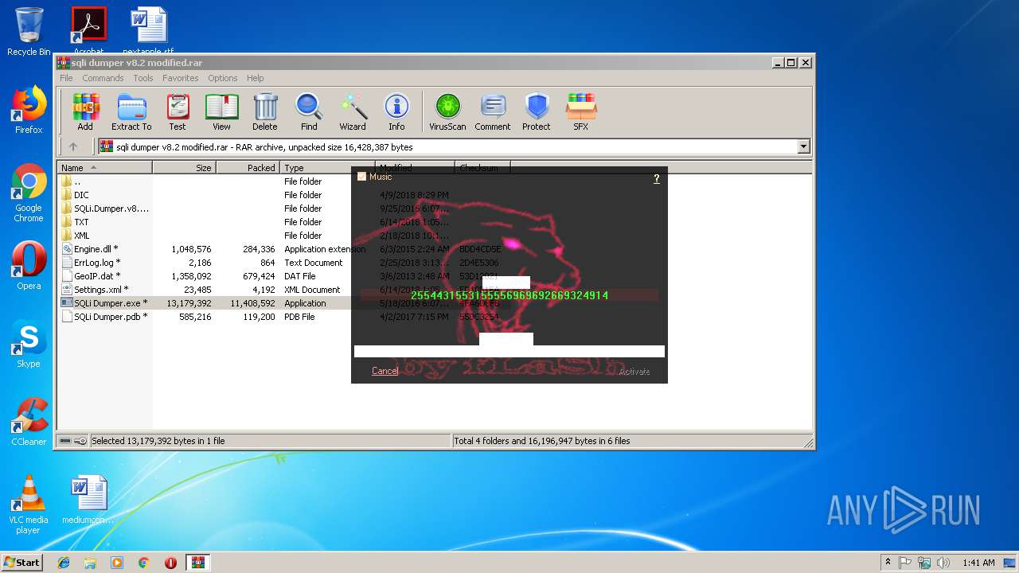The height and width of the screenshot is (573, 1019).
Task: Open the Commands menu
Action: (103, 78)
